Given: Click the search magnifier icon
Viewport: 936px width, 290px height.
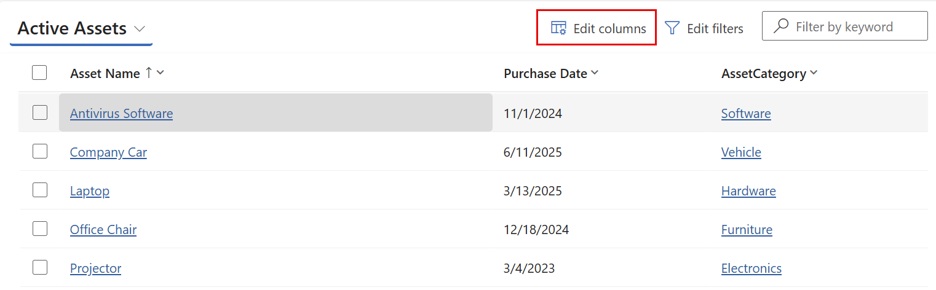Looking at the screenshot, I should (x=781, y=26).
